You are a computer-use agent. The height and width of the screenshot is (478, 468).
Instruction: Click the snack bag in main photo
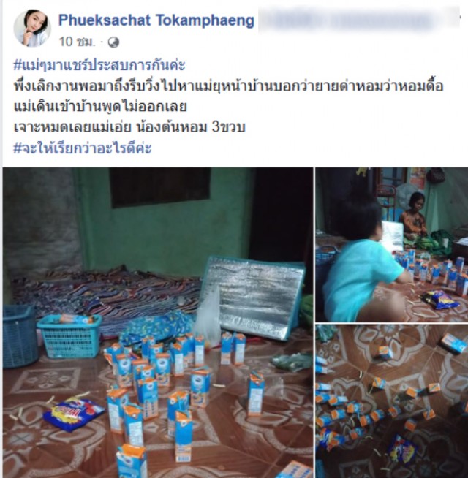click(74, 413)
